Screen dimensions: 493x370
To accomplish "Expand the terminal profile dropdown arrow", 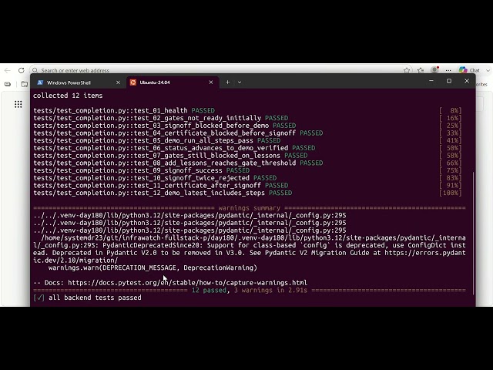I will click(240, 82).
